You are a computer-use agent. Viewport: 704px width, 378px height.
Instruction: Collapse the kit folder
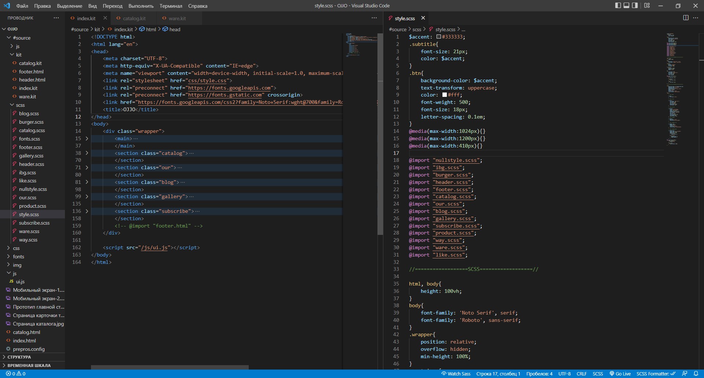click(19, 55)
